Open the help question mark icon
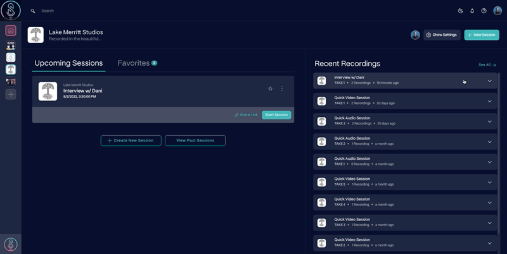 tap(484, 11)
